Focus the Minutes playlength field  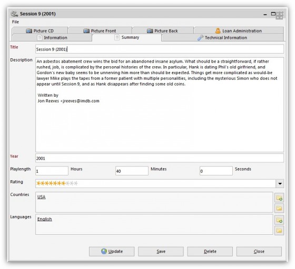(132, 171)
